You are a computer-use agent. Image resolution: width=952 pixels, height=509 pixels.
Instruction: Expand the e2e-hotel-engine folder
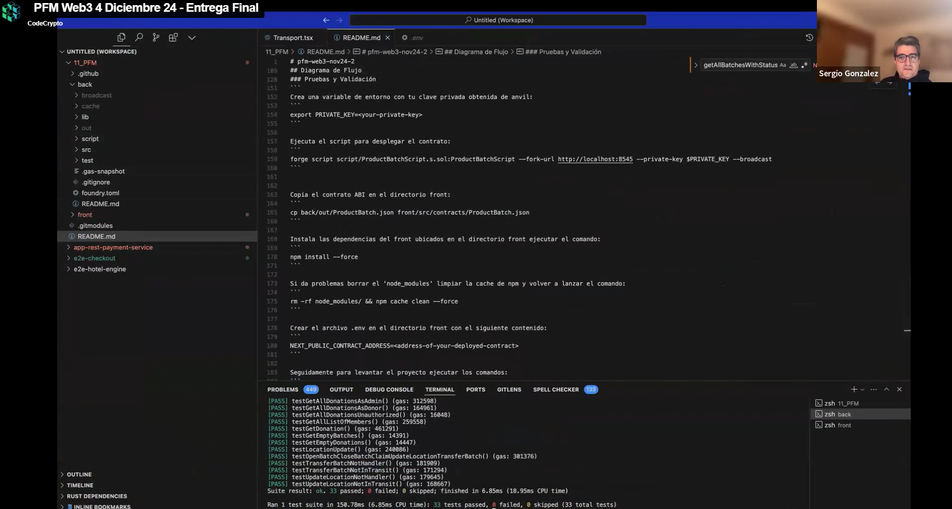click(x=100, y=269)
